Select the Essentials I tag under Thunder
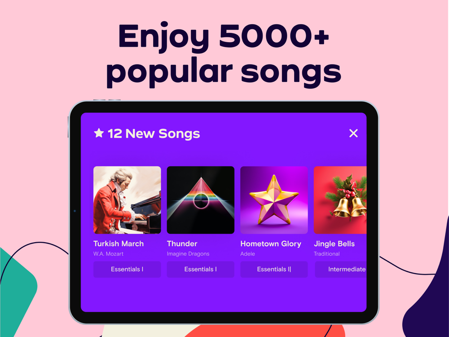449x337 pixels. 200,269
